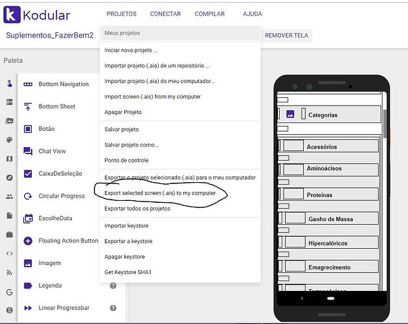Select the Imagem component icon
The width and height of the screenshot is (408, 324).
[28, 263]
